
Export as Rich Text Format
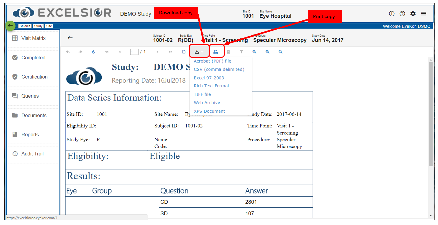coord(212,86)
